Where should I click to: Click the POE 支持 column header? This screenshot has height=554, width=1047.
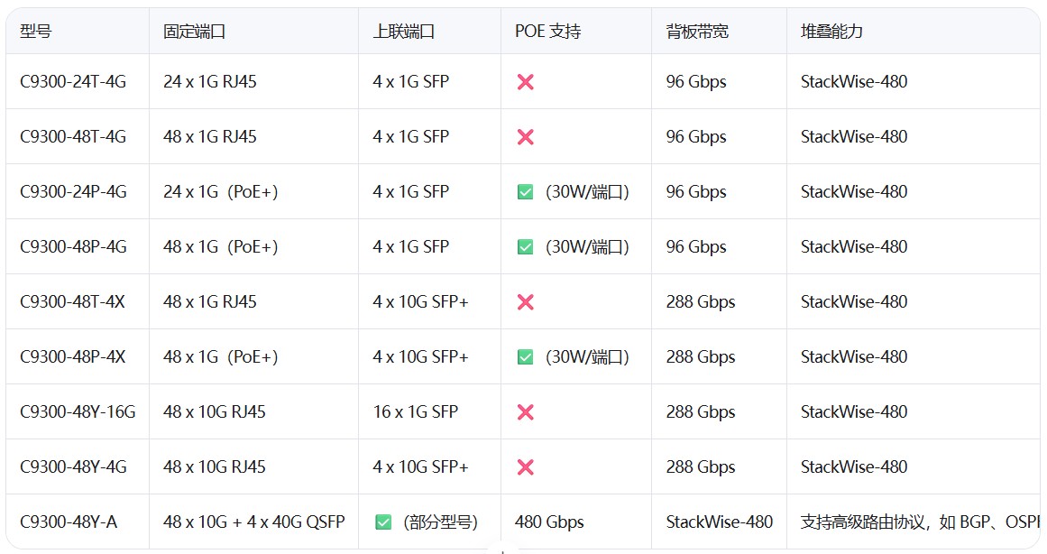click(547, 32)
